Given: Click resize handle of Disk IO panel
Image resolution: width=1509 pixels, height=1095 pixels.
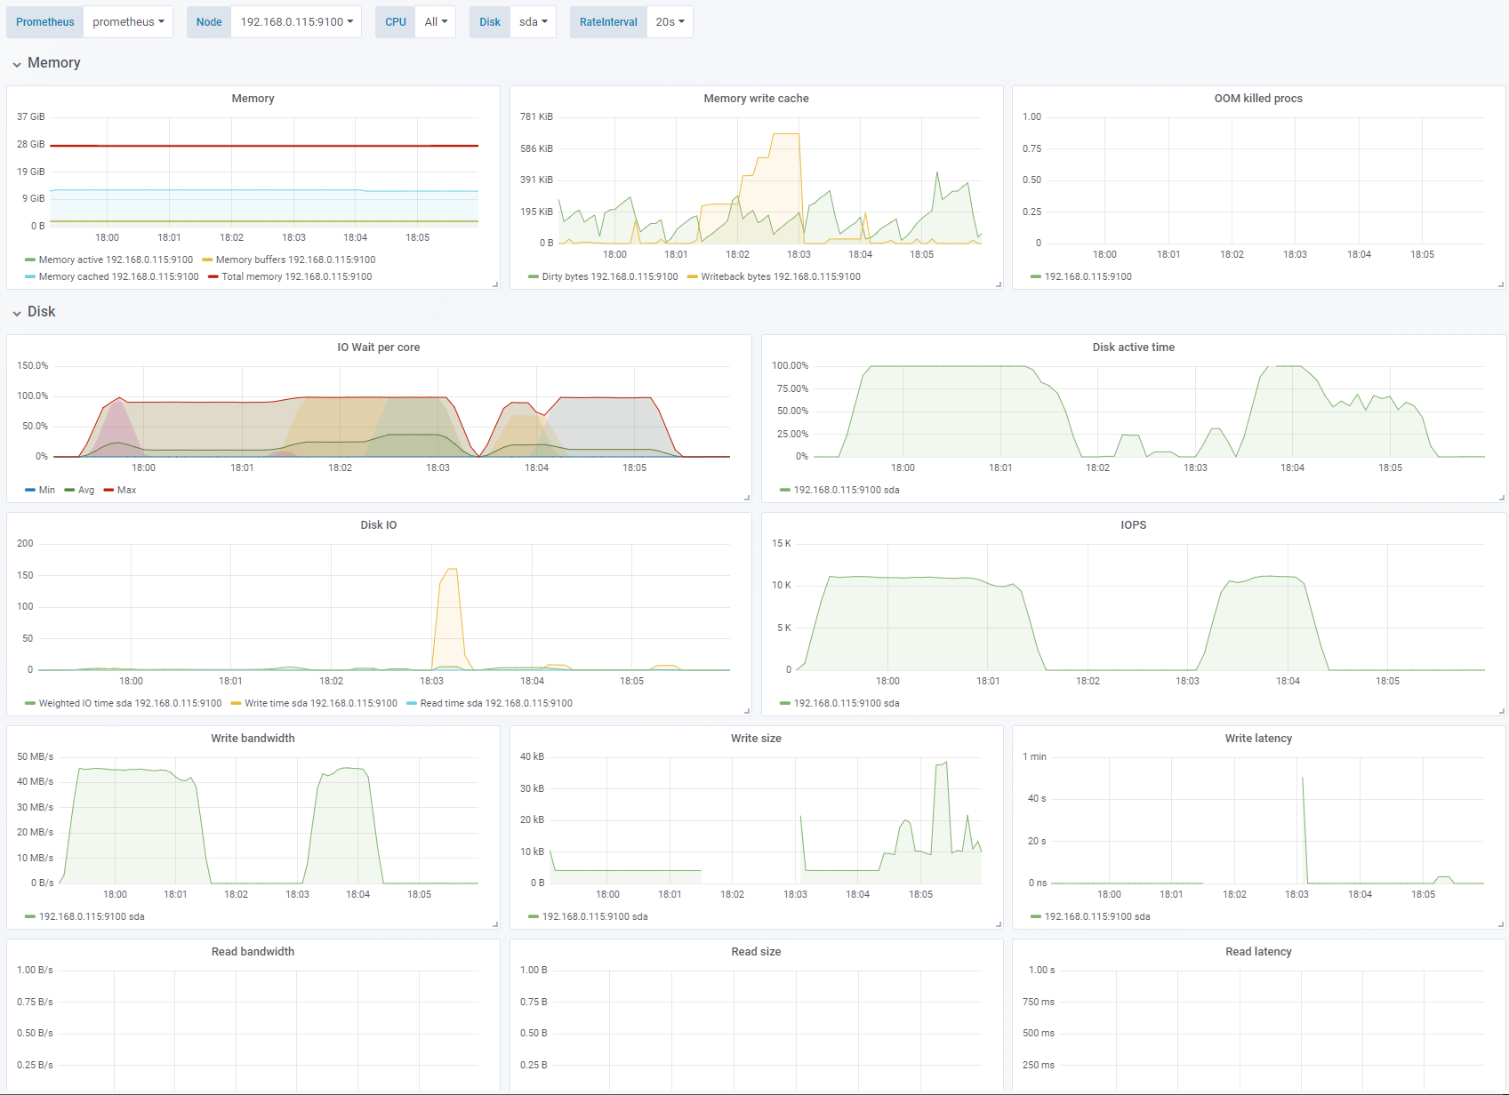Looking at the screenshot, I should 747,711.
